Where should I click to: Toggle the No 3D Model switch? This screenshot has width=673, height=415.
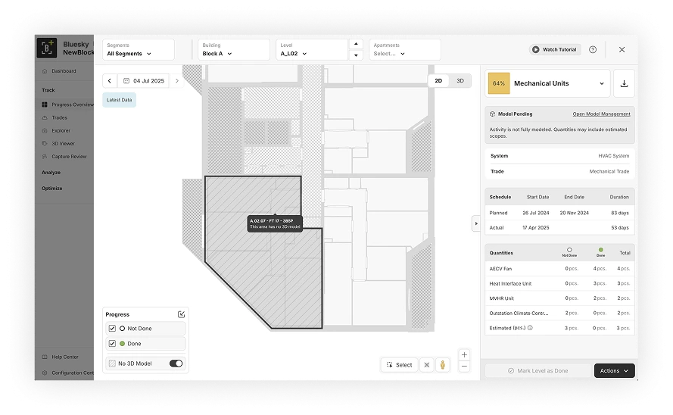point(176,364)
